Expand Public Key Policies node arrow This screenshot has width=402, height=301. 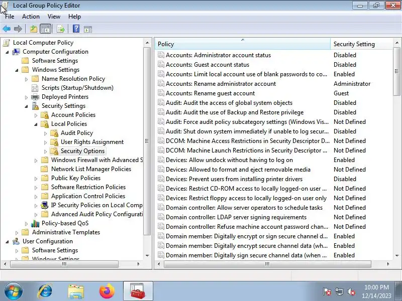[36, 179]
